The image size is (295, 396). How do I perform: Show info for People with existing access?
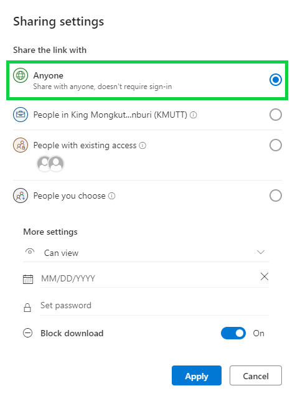pos(143,146)
